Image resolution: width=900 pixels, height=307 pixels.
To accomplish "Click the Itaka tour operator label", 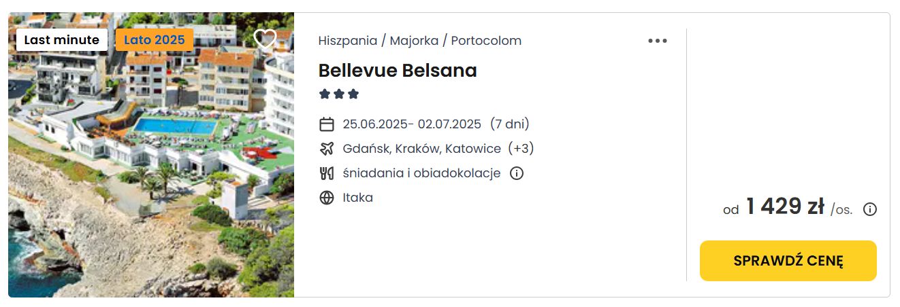I will click(358, 198).
